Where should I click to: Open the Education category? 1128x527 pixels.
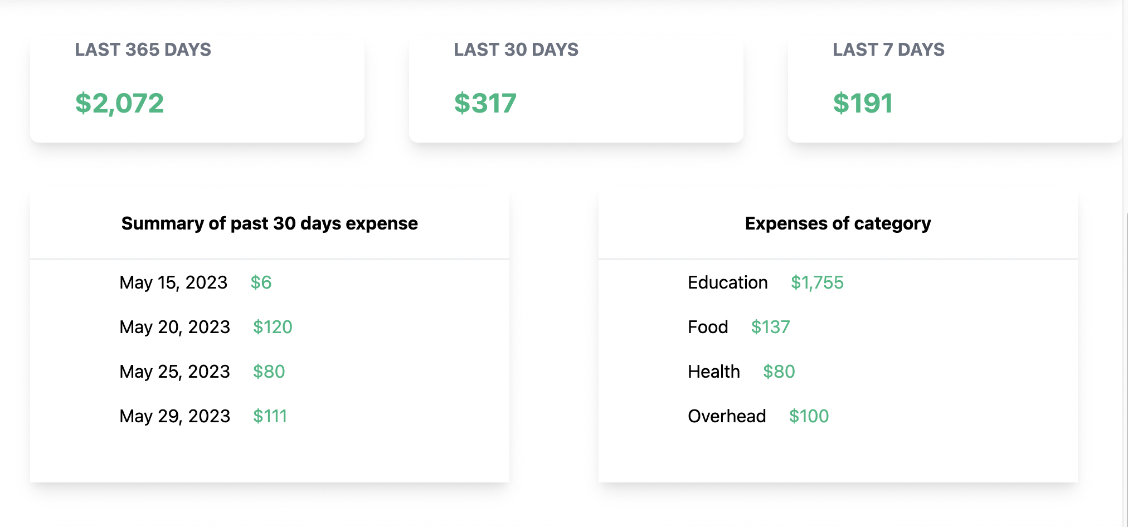point(727,282)
